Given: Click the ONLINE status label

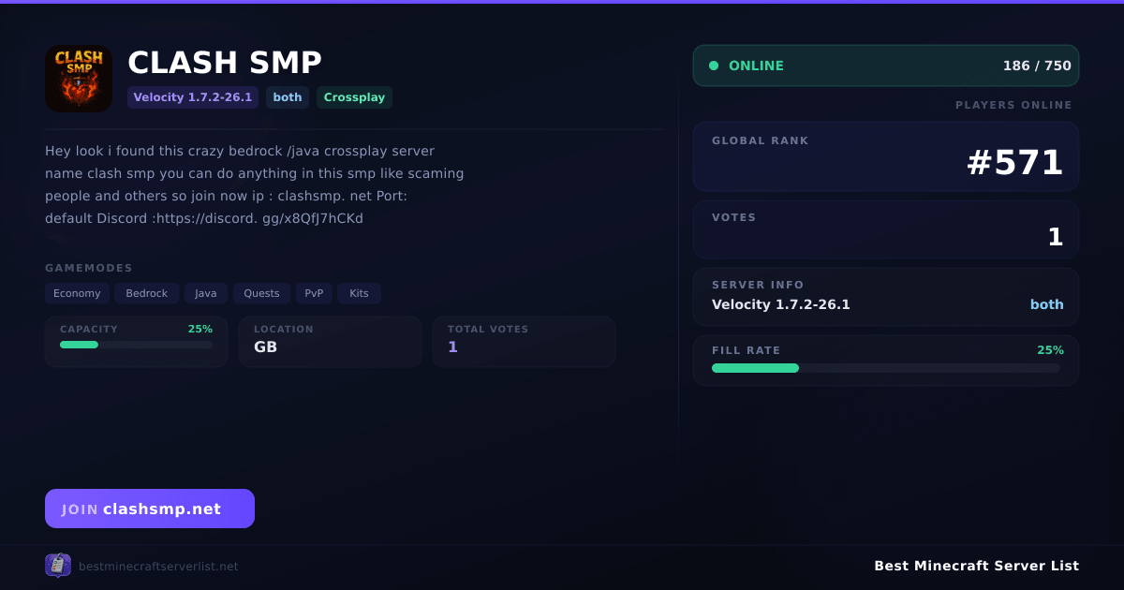Looking at the screenshot, I should click(x=756, y=66).
